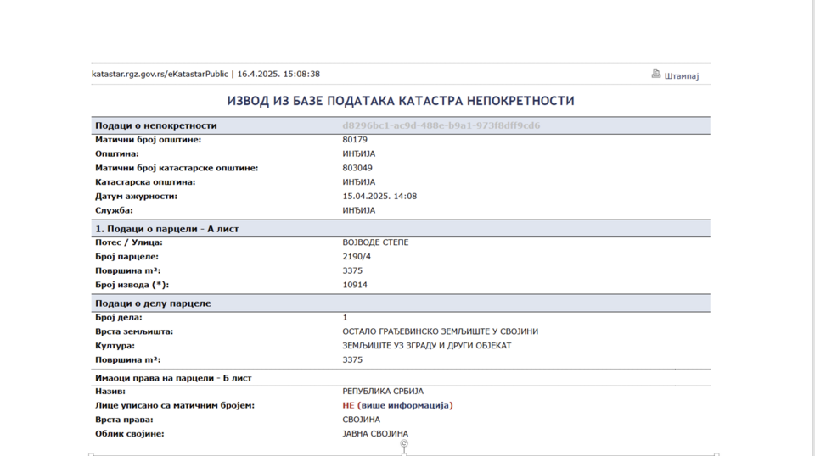This screenshot has width=815, height=456.
Task: Click the Имаоци права на парцели header
Action: 173,378
